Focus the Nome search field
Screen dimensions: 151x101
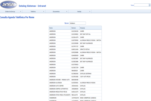pos(78,23)
